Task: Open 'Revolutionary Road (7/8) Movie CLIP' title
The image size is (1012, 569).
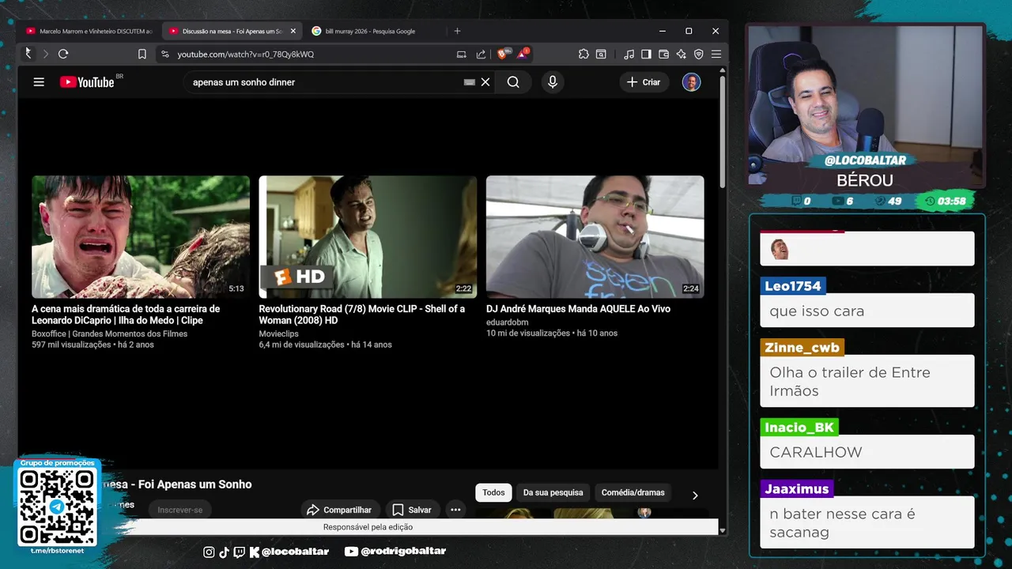Action: (361, 315)
